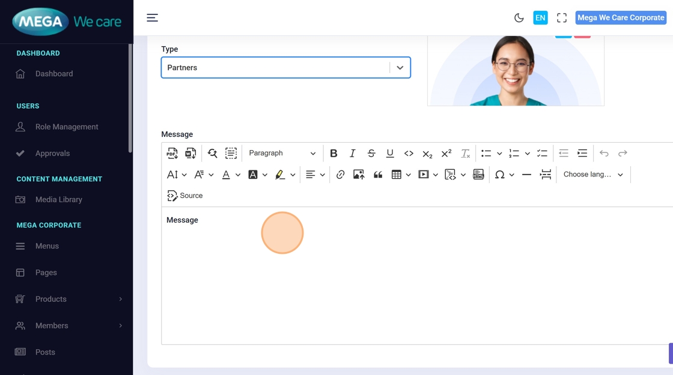Click inside the Message editor text area
Screen dimensions: 673x375
pyautogui.click(x=415, y=276)
